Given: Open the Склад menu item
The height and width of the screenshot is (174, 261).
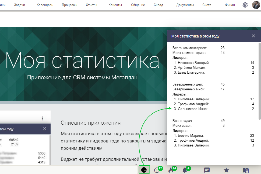Looking at the screenshot, I should [158, 5].
